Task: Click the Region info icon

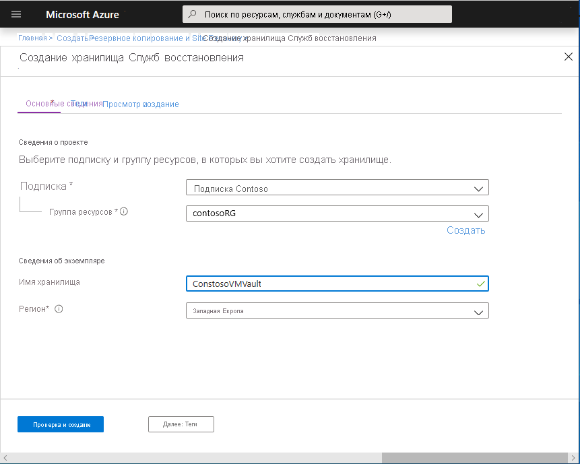Action: (59, 308)
